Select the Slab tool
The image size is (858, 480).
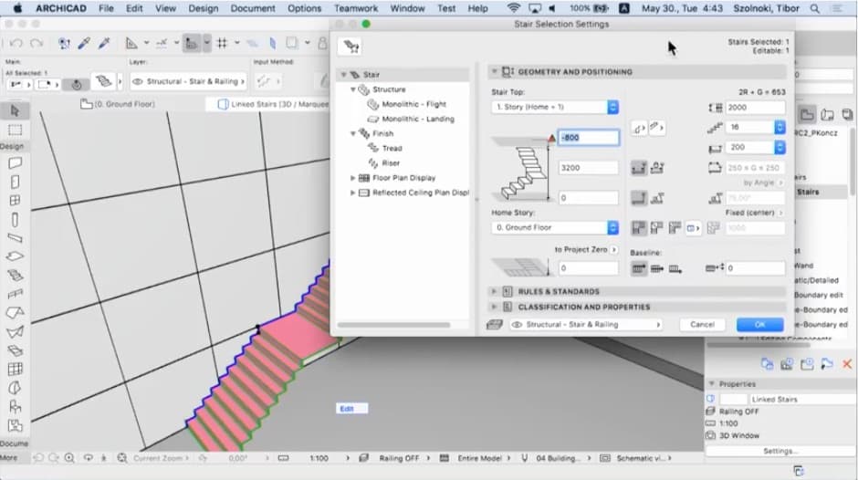pos(15,256)
